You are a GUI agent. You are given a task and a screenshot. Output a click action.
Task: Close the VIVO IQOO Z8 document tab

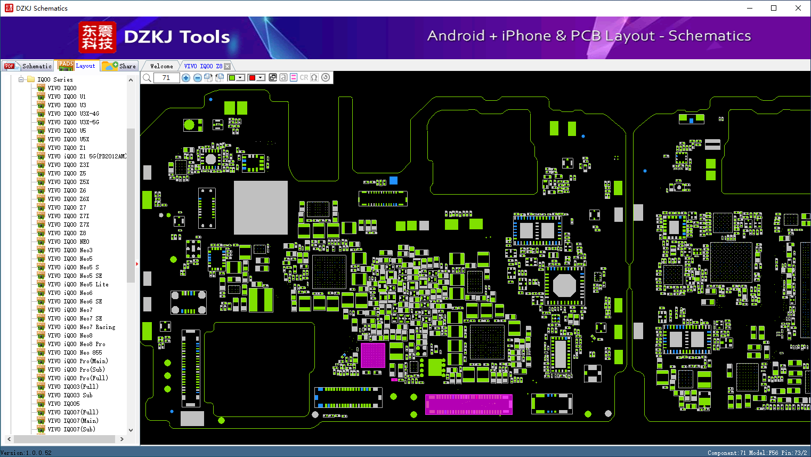tap(228, 66)
